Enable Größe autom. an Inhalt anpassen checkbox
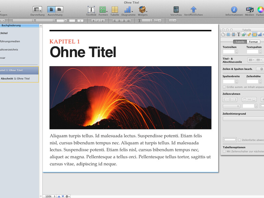Image resolution: width=264 pixels, height=198 pixels. [225, 87]
